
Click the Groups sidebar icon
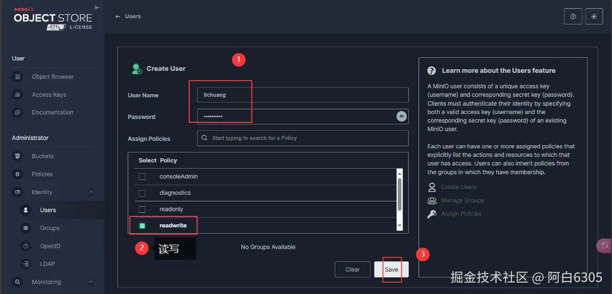point(26,228)
